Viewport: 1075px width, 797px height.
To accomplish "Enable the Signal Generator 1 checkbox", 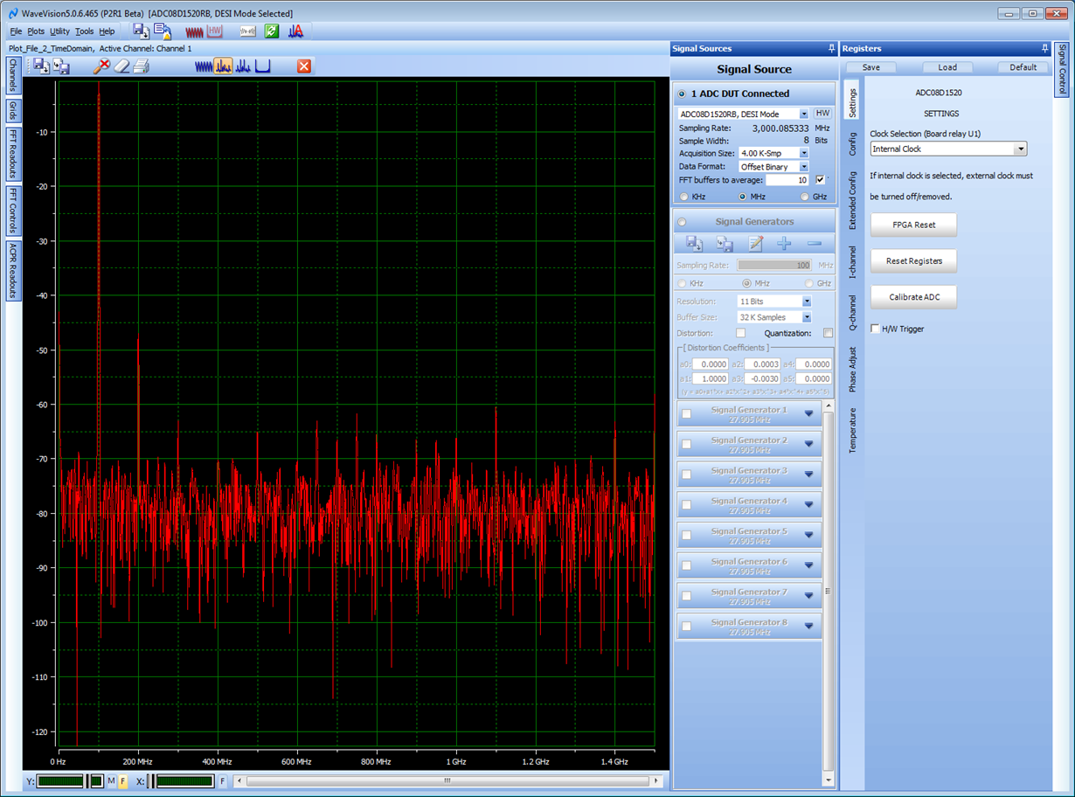I will [686, 414].
